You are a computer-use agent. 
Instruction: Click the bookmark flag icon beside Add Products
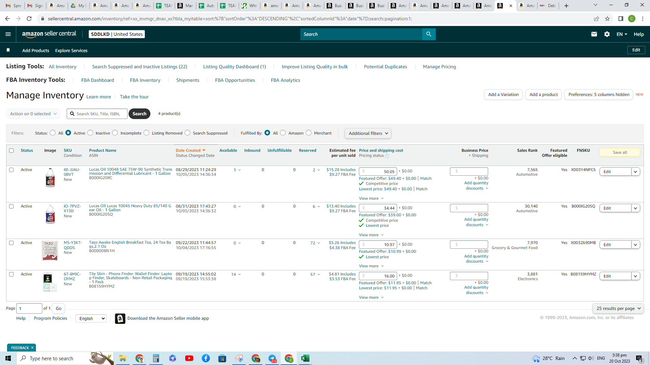click(x=8, y=50)
